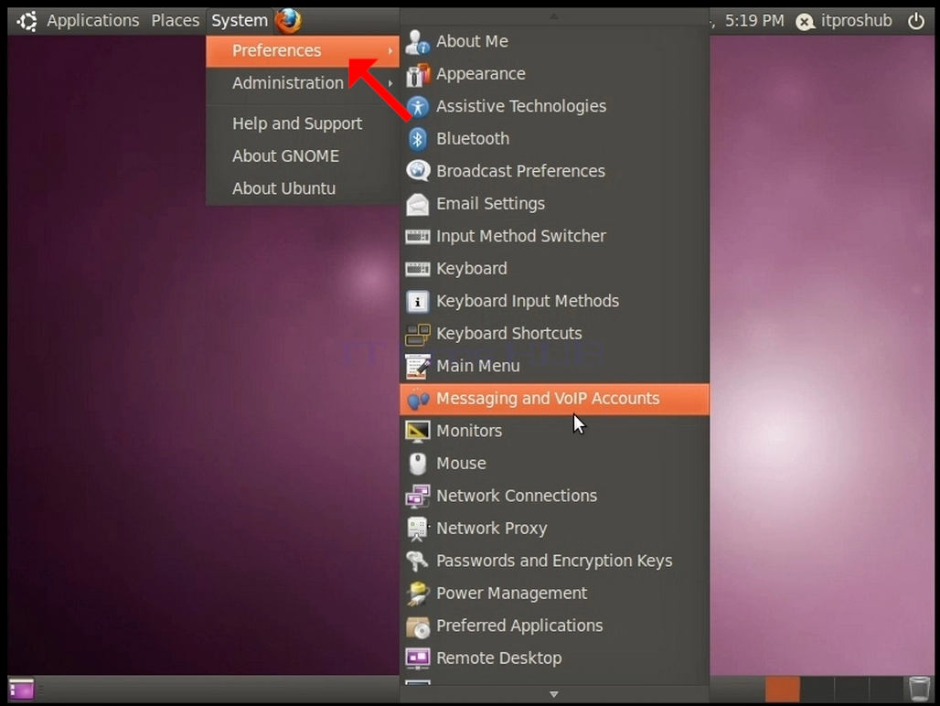Click the itproshub user name in the panel

click(856, 21)
